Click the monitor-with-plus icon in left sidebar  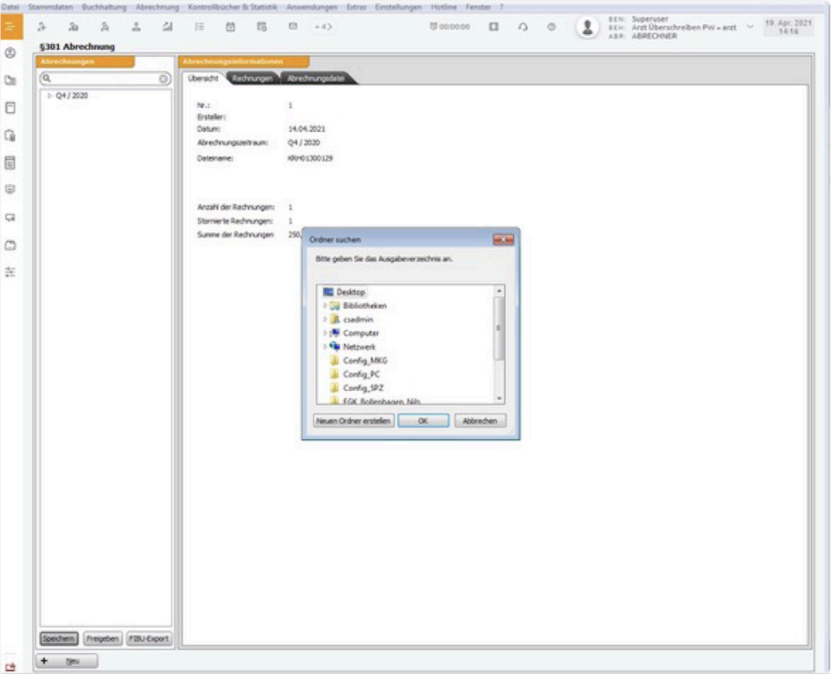[x=10, y=217]
